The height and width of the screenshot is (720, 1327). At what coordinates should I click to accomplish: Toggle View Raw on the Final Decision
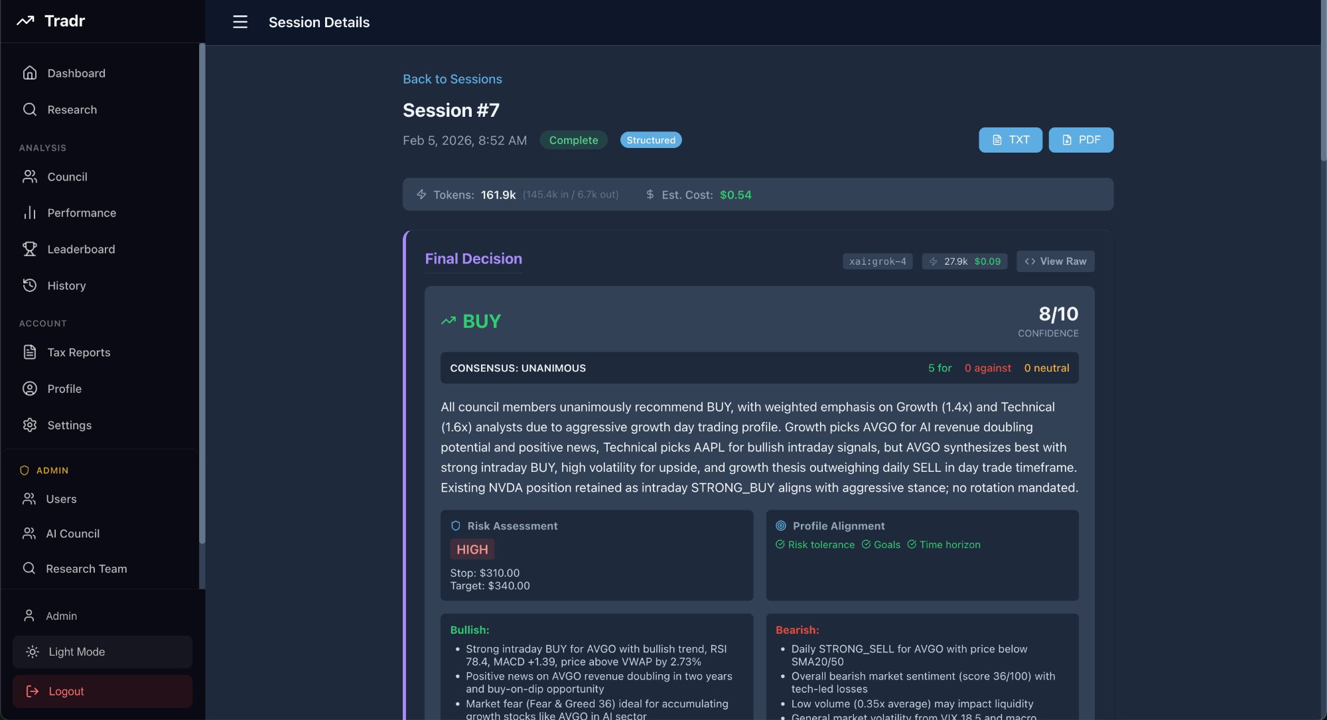pos(1056,261)
